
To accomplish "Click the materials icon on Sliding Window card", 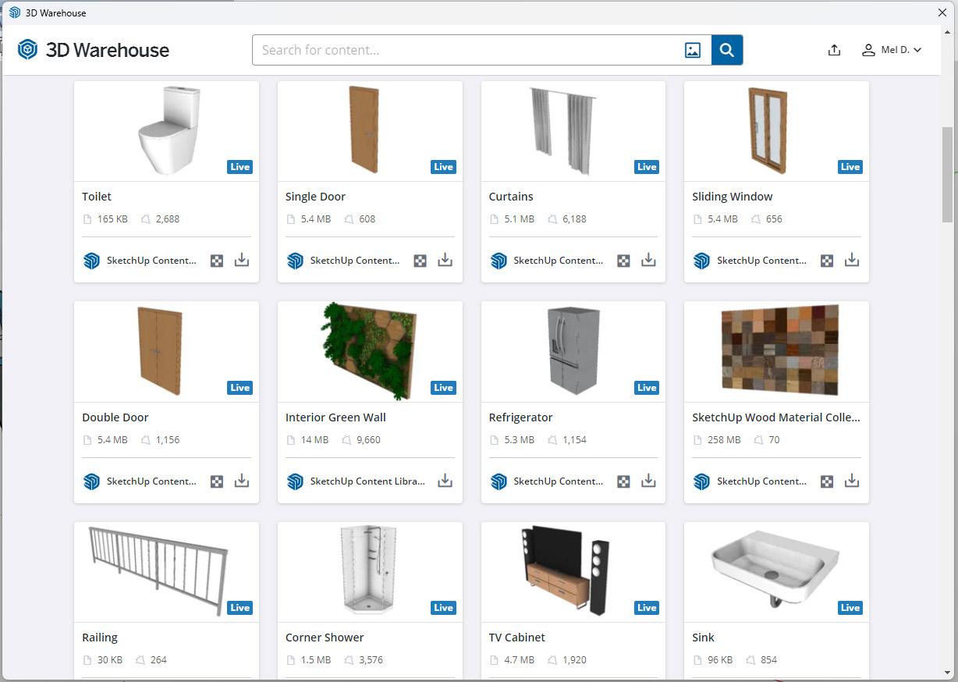I will (827, 261).
